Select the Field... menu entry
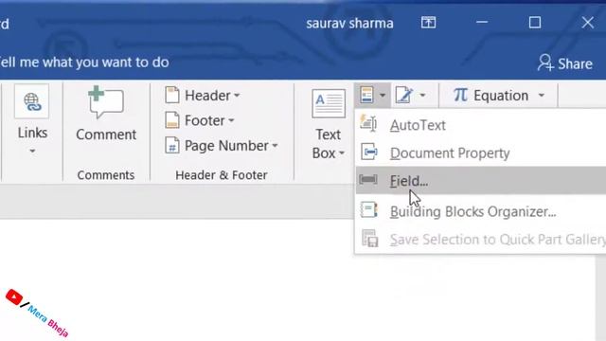The width and height of the screenshot is (606, 341). pos(480,181)
